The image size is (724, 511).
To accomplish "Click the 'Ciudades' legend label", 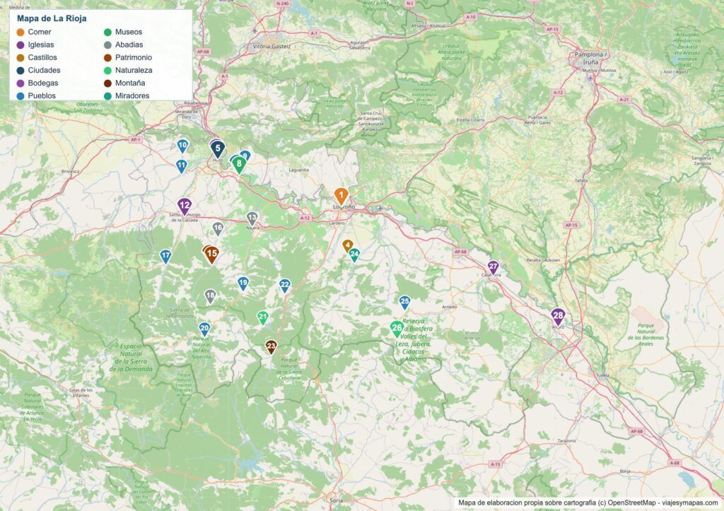I will click(45, 70).
